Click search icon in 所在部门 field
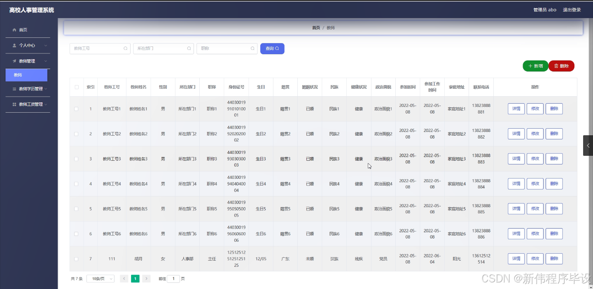The image size is (593, 289). (x=189, y=49)
